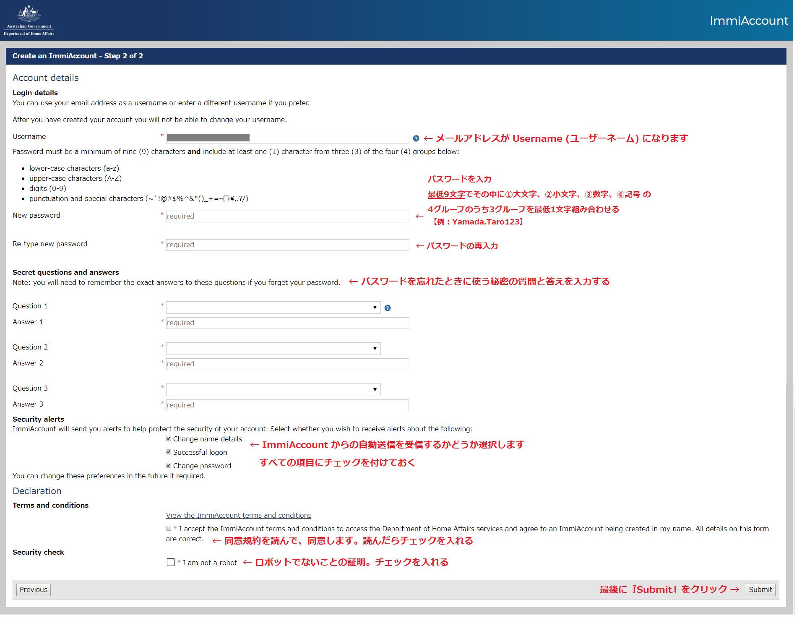Focus the New password field
802x626 pixels.
pos(288,216)
